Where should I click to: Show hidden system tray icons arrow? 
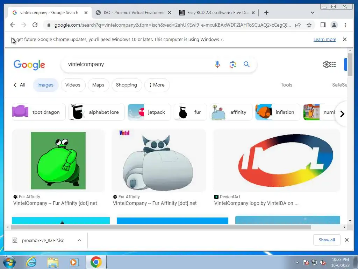coord(297,262)
